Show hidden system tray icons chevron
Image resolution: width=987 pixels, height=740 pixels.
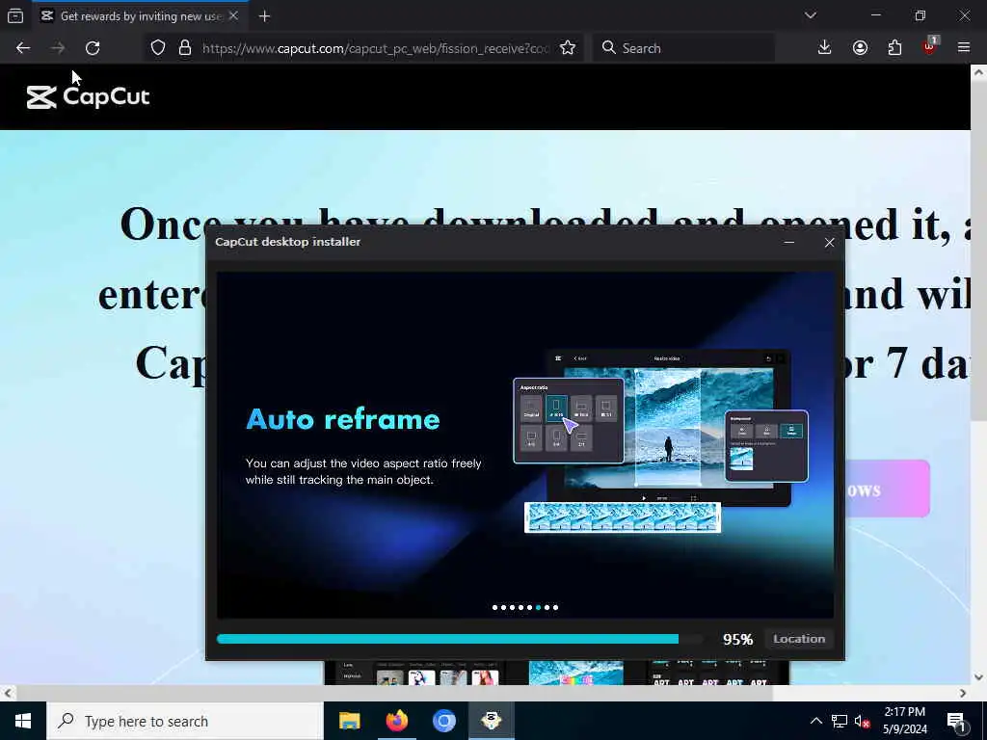click(x=815, y=721)
